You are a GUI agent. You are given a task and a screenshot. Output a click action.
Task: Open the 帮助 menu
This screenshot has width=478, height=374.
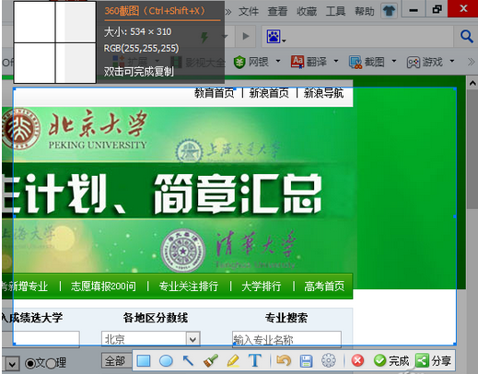point(365,11)
